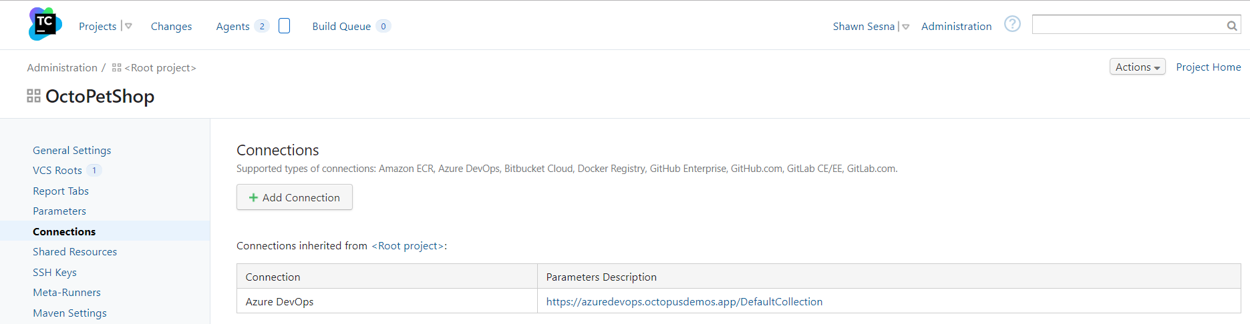Click the Project Home link

(x=1208, y=67)
